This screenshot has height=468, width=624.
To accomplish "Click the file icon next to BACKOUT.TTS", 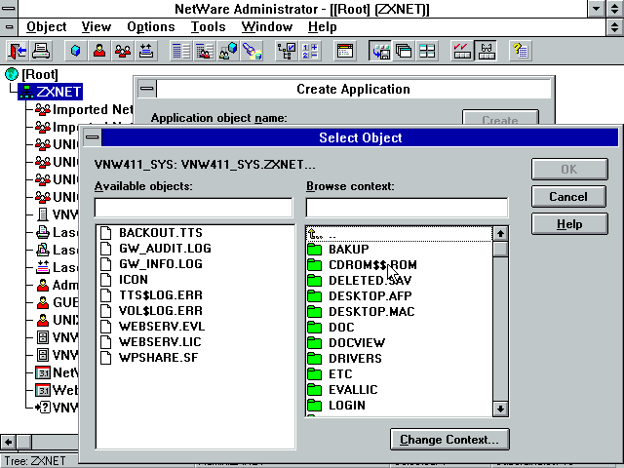I will 106,233.
